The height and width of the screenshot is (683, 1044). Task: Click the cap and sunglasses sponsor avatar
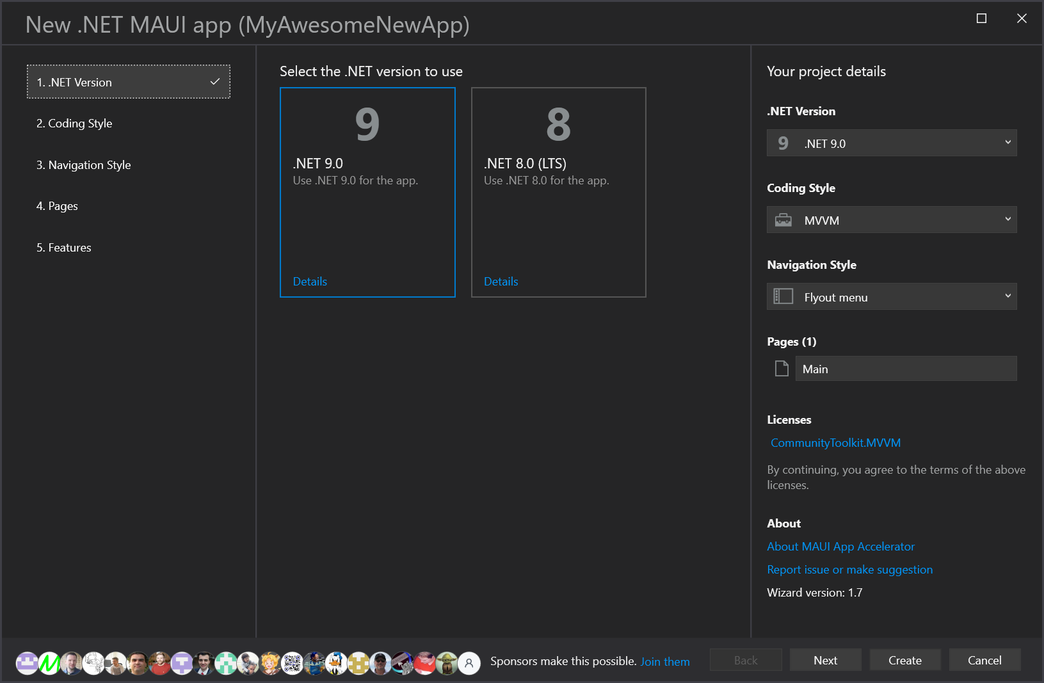(x=380, y=663)
